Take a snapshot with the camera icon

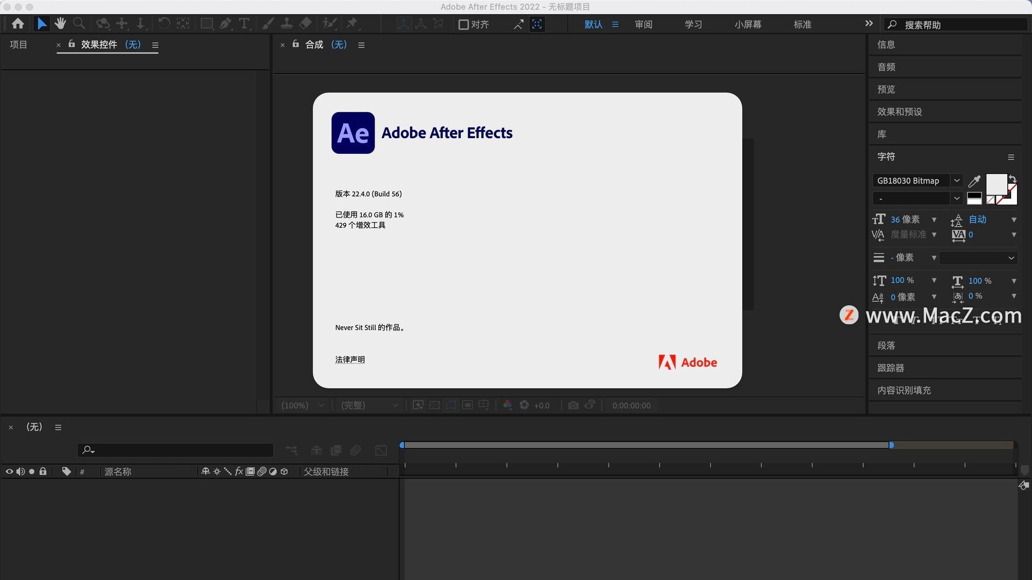pos(573,405)
